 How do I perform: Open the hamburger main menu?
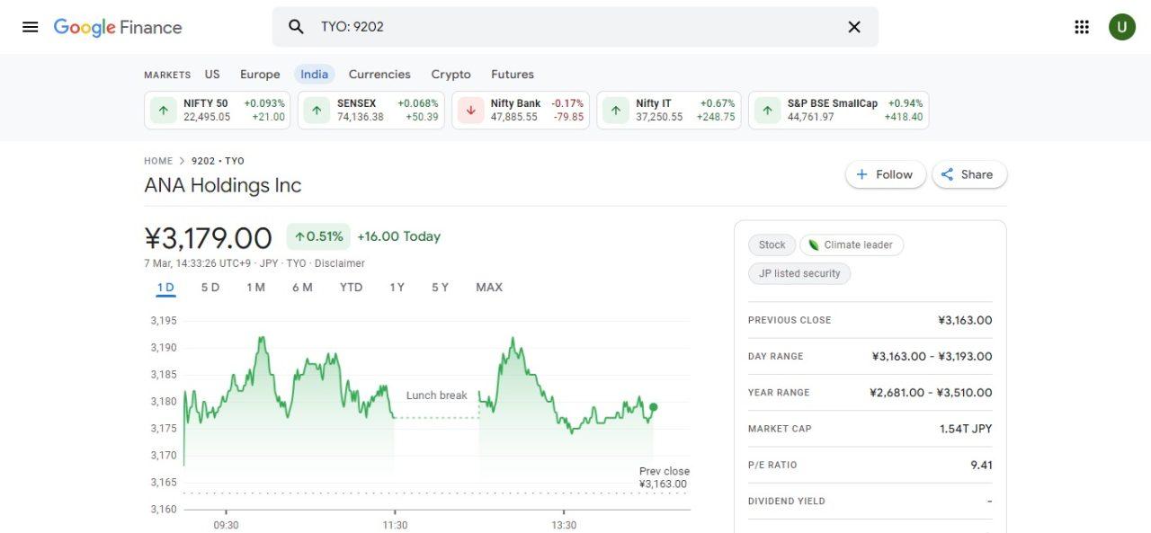[31, 27]
